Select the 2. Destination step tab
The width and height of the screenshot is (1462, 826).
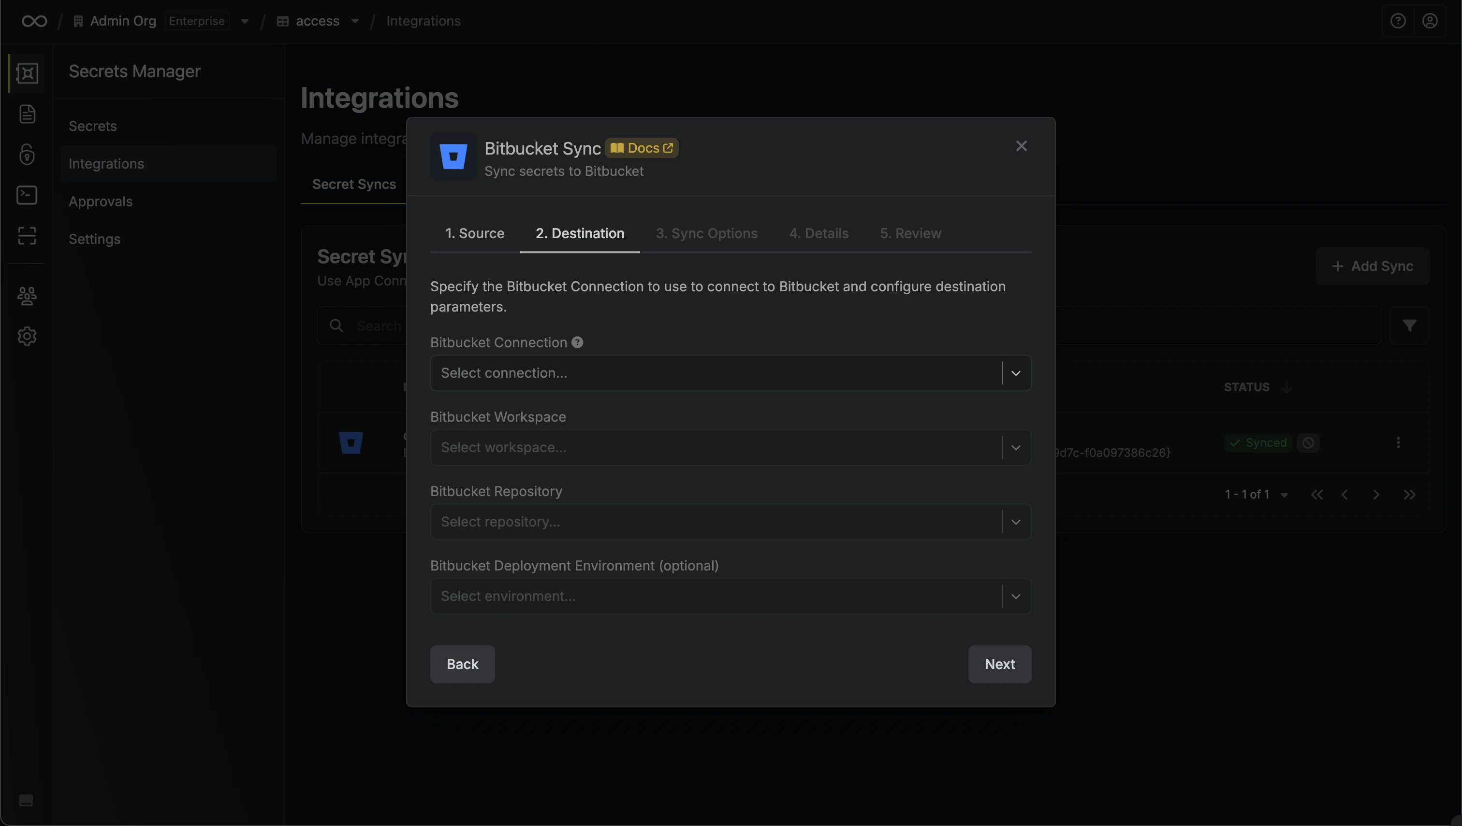coord(580,234)
